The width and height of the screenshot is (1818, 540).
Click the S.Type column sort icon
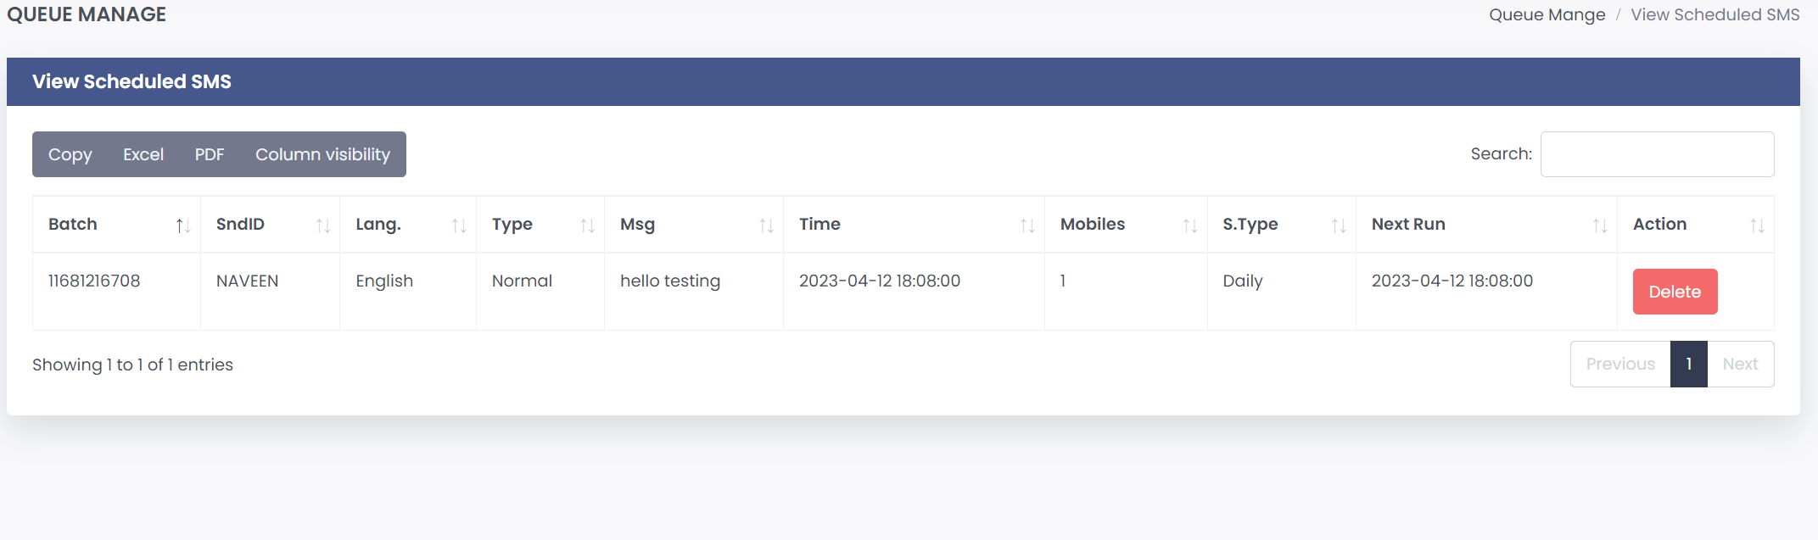pyautogui.click(x=1339, y=225)
